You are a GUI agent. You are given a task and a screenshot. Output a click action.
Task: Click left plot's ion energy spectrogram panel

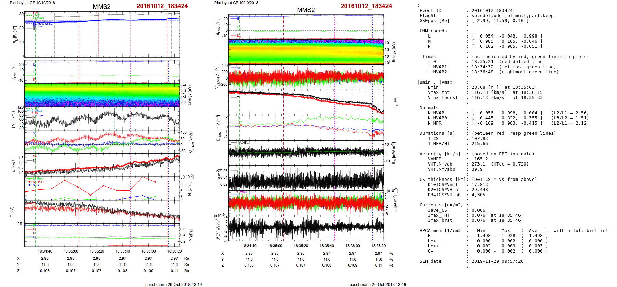tap(102, 95)
